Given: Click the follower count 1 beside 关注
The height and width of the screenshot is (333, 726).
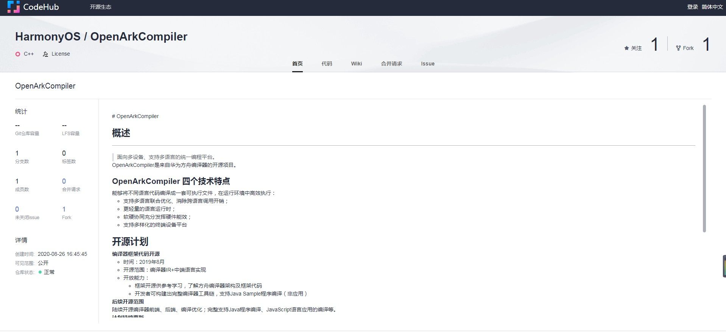Looking at the screenshot, I should [x=654, y=44].
